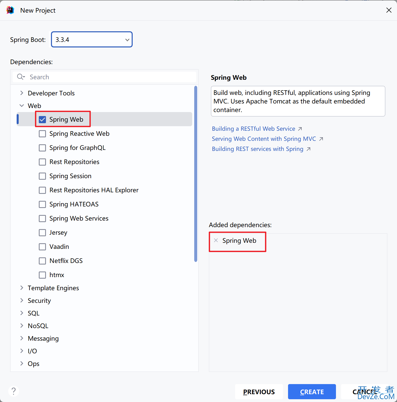Image resolution: width=397 pixels, height=402 pixels.
Task: Expand the Developer Tools category
Action: [x=22, y=93]
